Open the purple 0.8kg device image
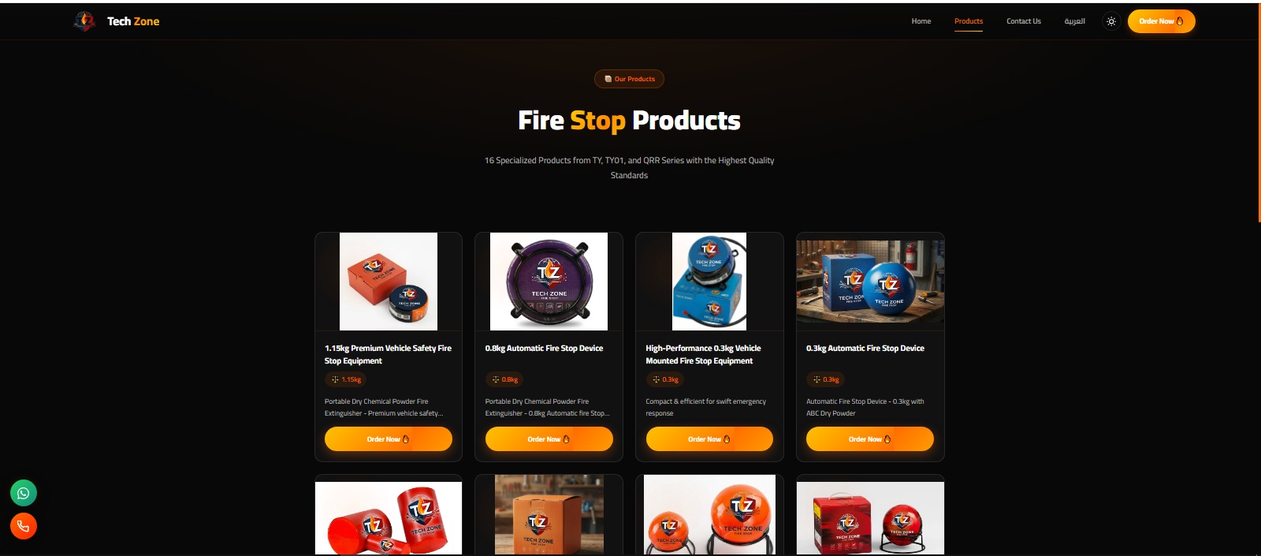 (549, 282)
